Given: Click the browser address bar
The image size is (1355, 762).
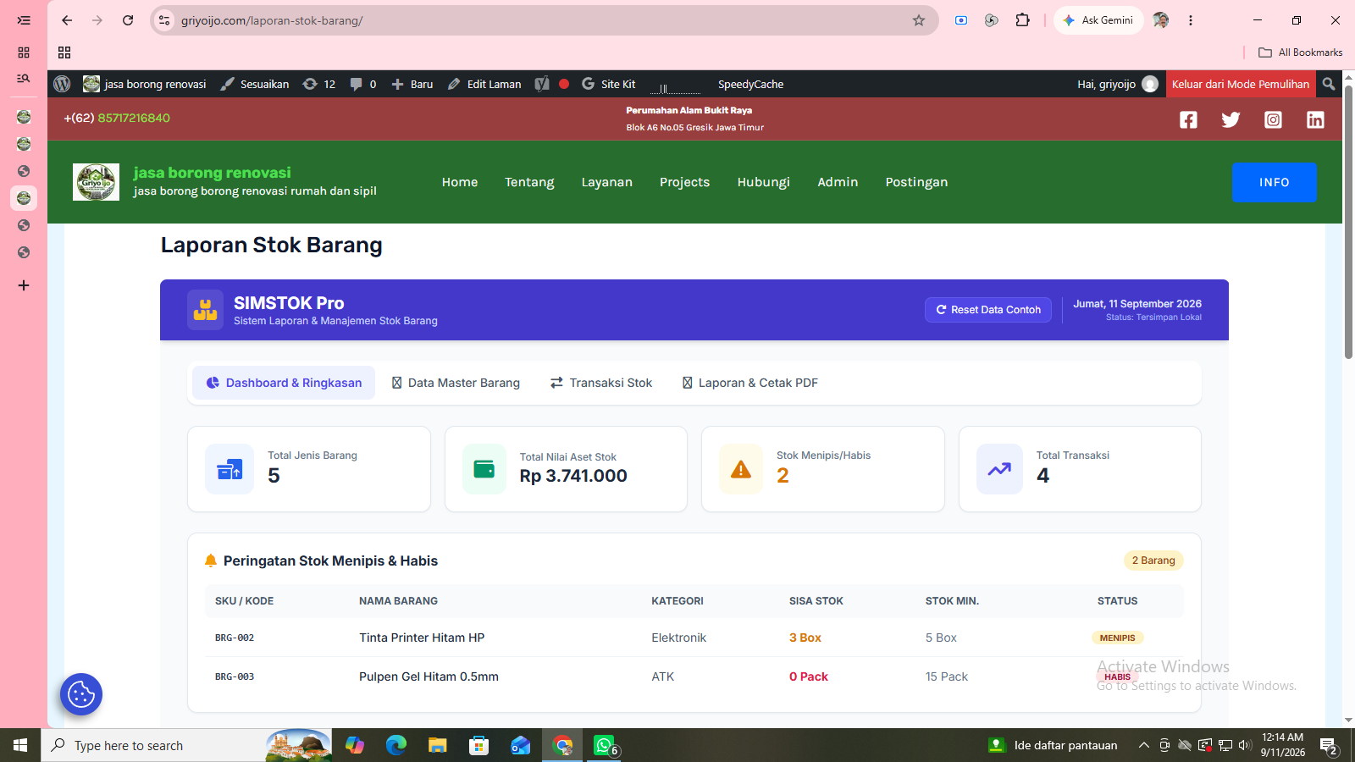Looking at the screenshot, I should (x=542, y=20).
